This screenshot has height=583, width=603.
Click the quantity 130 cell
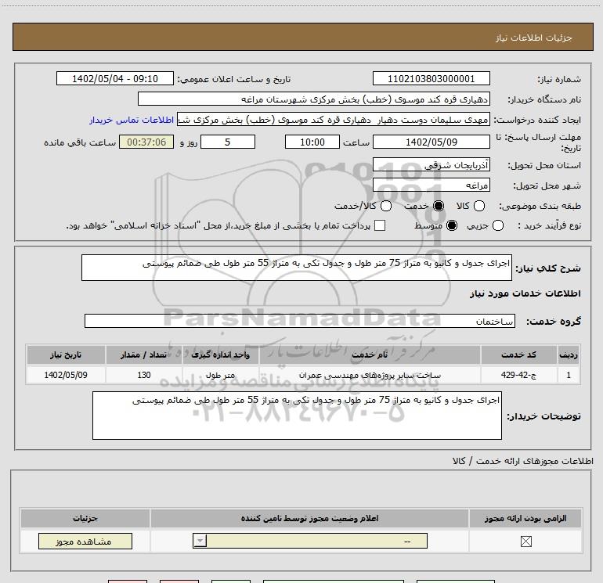(x=144, y=375)
